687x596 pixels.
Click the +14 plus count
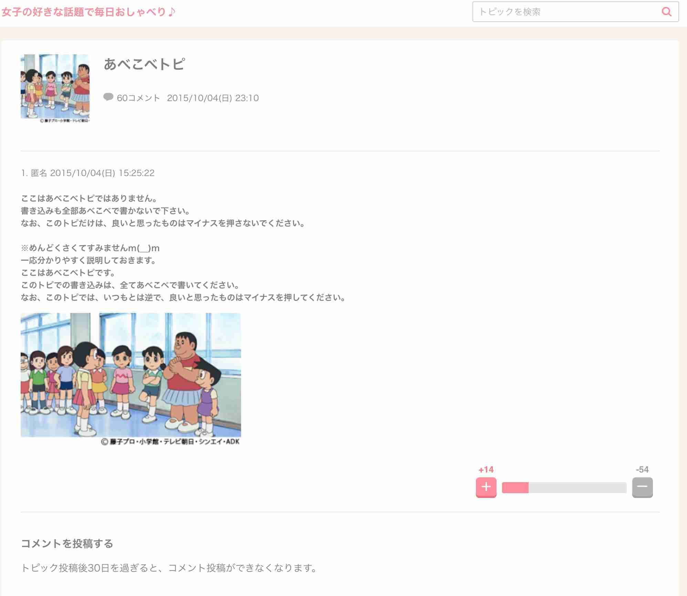pos(486,469)
